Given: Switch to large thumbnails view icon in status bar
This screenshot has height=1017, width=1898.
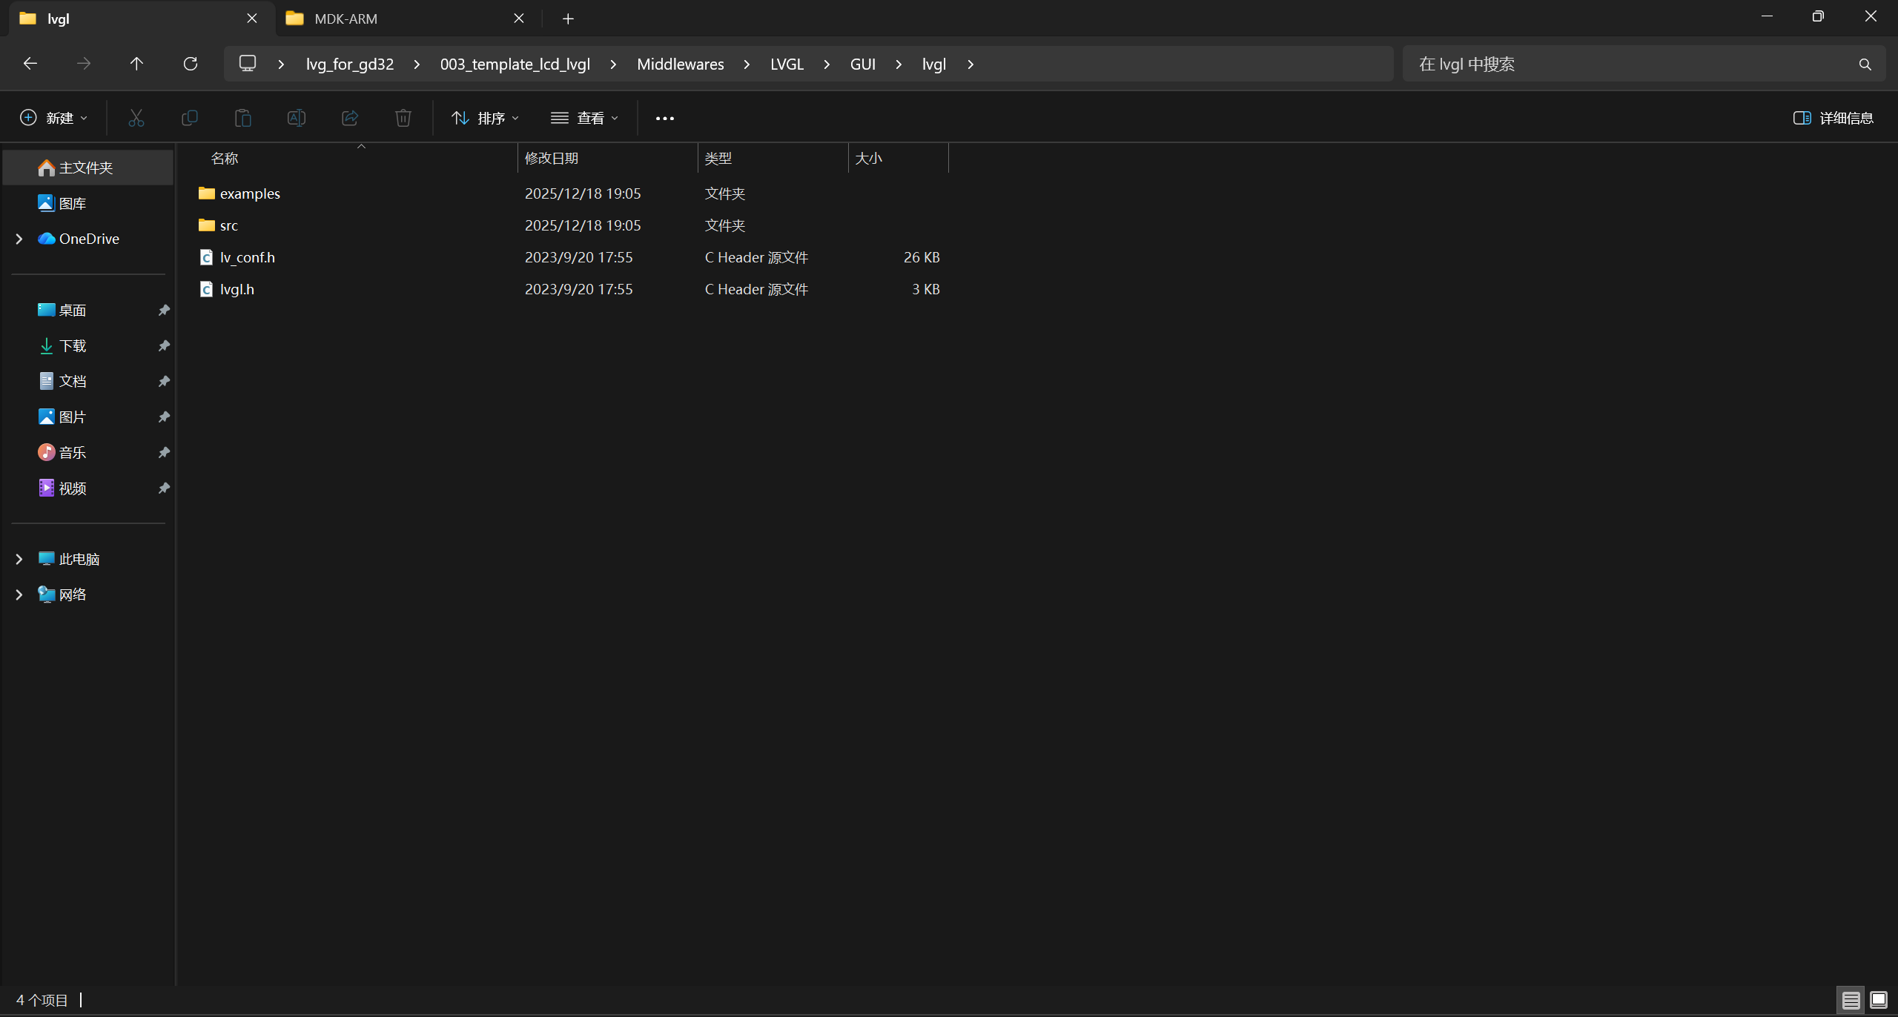Looking at the screenshot, I should point(1879,1000).
